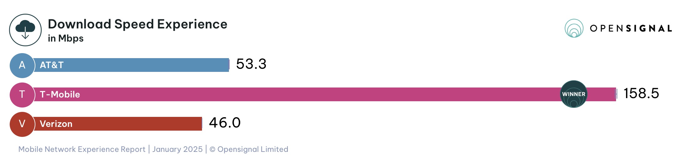The height and width of the screenshot is (160, 684).
Task: Click the WINNER badge on the T-Mobile bar
Action: coord(573,94)
